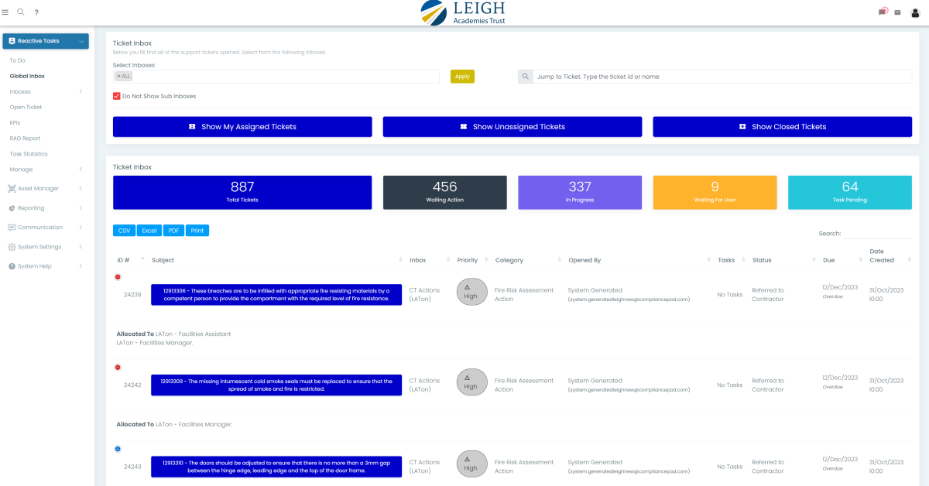Viewport: 929px width, 486px height.
Task: Open the user profile avatar
Action: (x=916, y=12)
